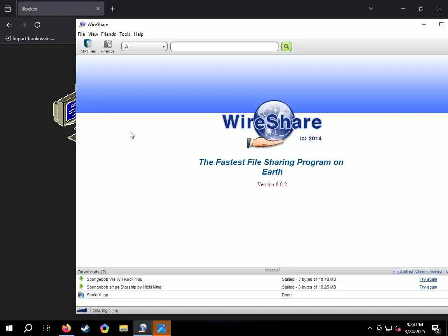Go back in the browser window
Image resolution: width=448 pixels, height=336 pixels.
9,25
